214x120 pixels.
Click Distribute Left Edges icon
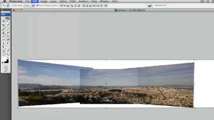94,6
